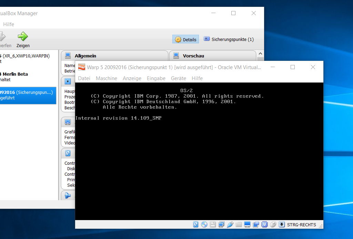Click the storage disk icon in details panel
Viewport: 353px width, 239px height.
pyautogui.click(x=68, y=153)
